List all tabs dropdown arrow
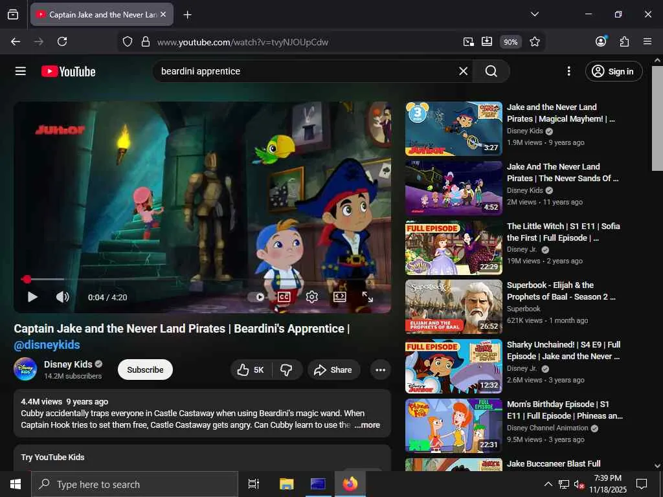This screenshot has width=663, height=497. click(534, 14)
